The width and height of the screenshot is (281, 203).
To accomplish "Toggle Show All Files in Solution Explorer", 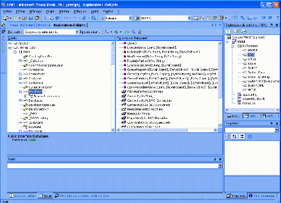I will (236, 31).
